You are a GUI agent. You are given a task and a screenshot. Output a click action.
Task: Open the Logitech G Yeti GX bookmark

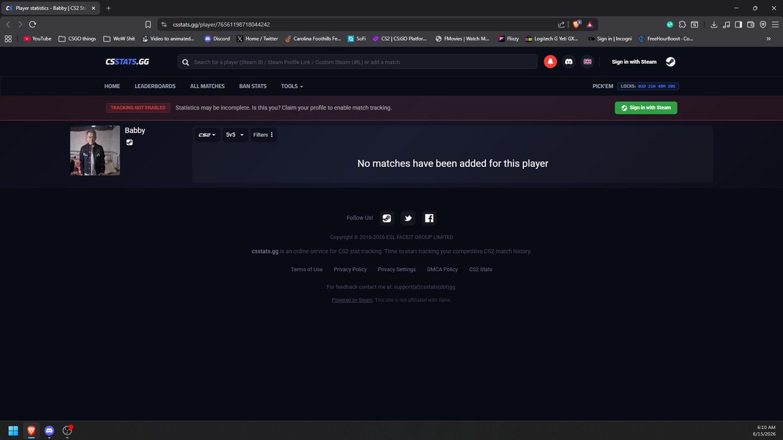pyautogui.click(x=552, y=38)
